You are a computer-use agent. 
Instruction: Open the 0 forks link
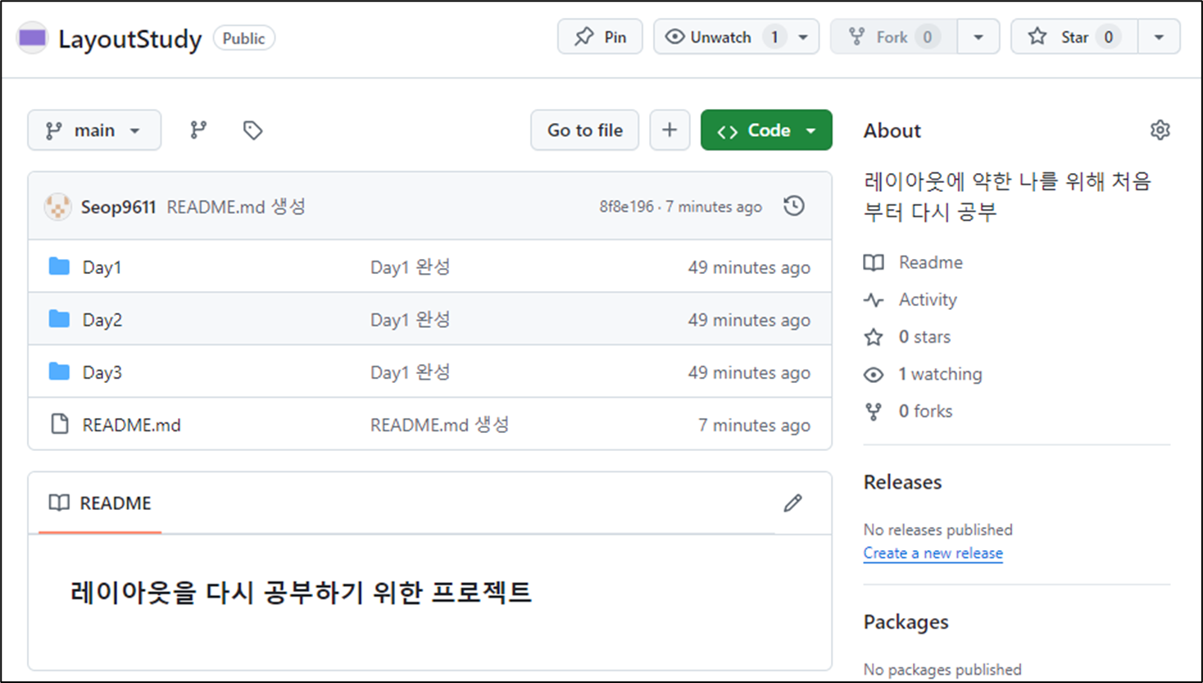[925, 411]
